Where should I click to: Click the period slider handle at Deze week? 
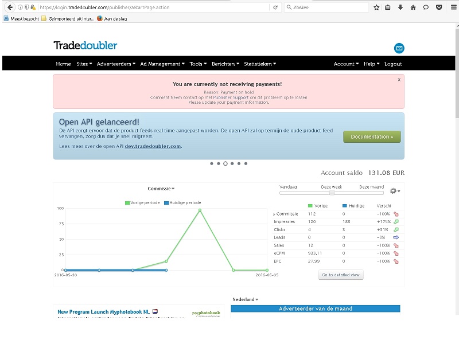click(332, 193)
